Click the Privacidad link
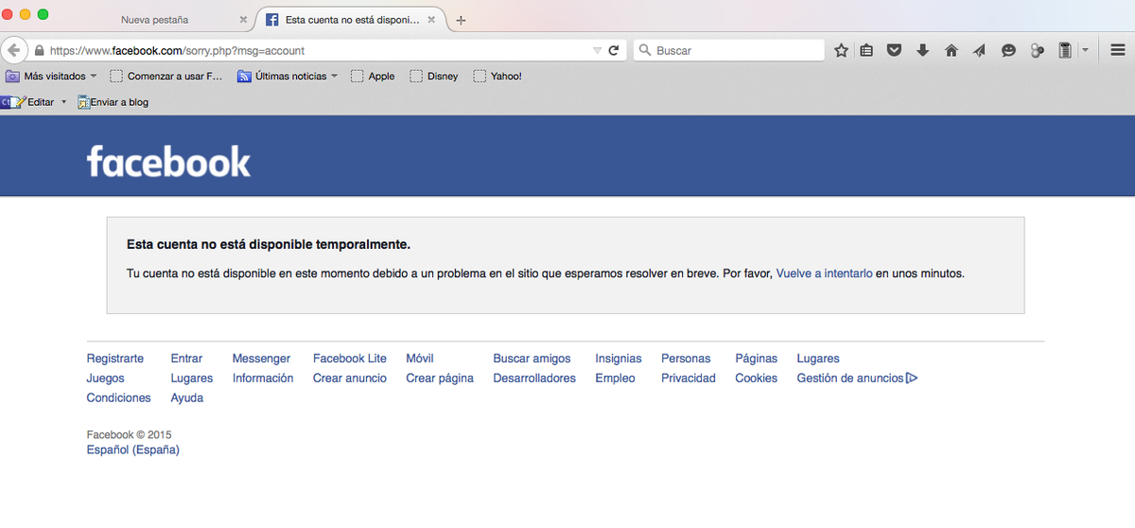The image size is (1135, 528). point(689,378)
